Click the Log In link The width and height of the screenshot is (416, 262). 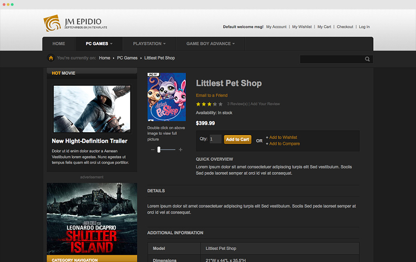(364, 27)
